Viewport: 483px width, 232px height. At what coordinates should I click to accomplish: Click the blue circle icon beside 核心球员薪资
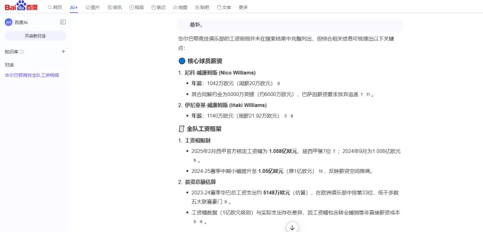point(182,61)
